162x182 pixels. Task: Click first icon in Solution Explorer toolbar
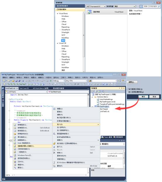(93, 92)
